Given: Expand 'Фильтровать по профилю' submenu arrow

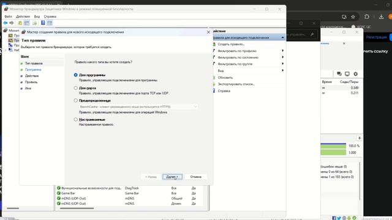Looking at the screenshot, I should click(282, 51).
